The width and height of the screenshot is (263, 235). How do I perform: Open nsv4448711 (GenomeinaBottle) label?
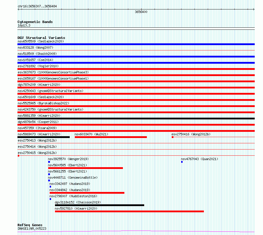click(73, 178)
